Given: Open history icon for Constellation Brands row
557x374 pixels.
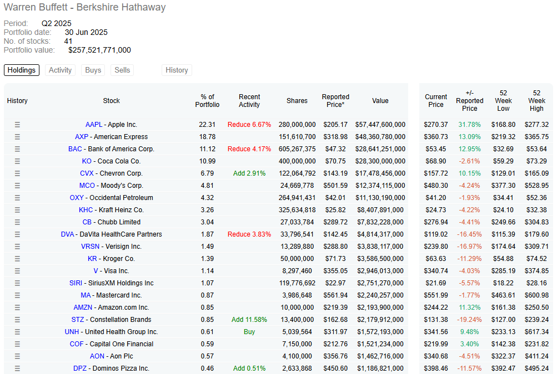Looking at the screenshot, I should (x=17, y=320).
